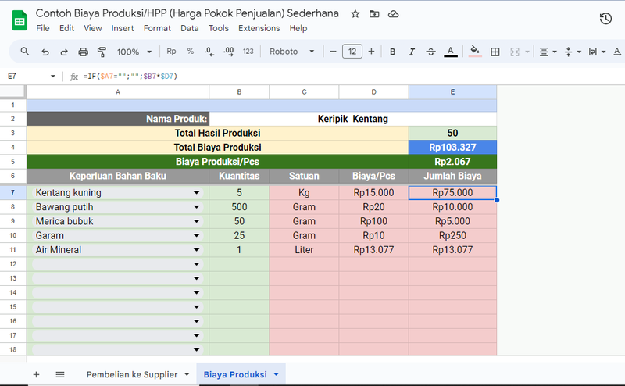625x386 pixels.
Task: Increase font size with plus
Action: 371,52
